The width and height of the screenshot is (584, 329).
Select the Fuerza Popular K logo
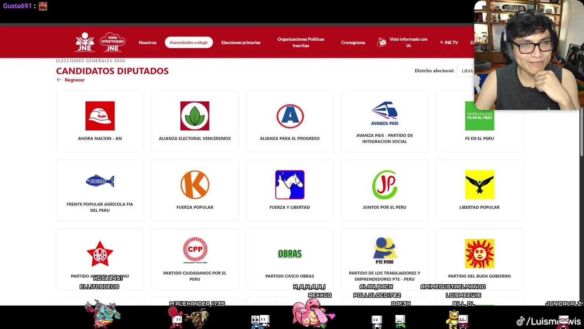coord(195,185)
